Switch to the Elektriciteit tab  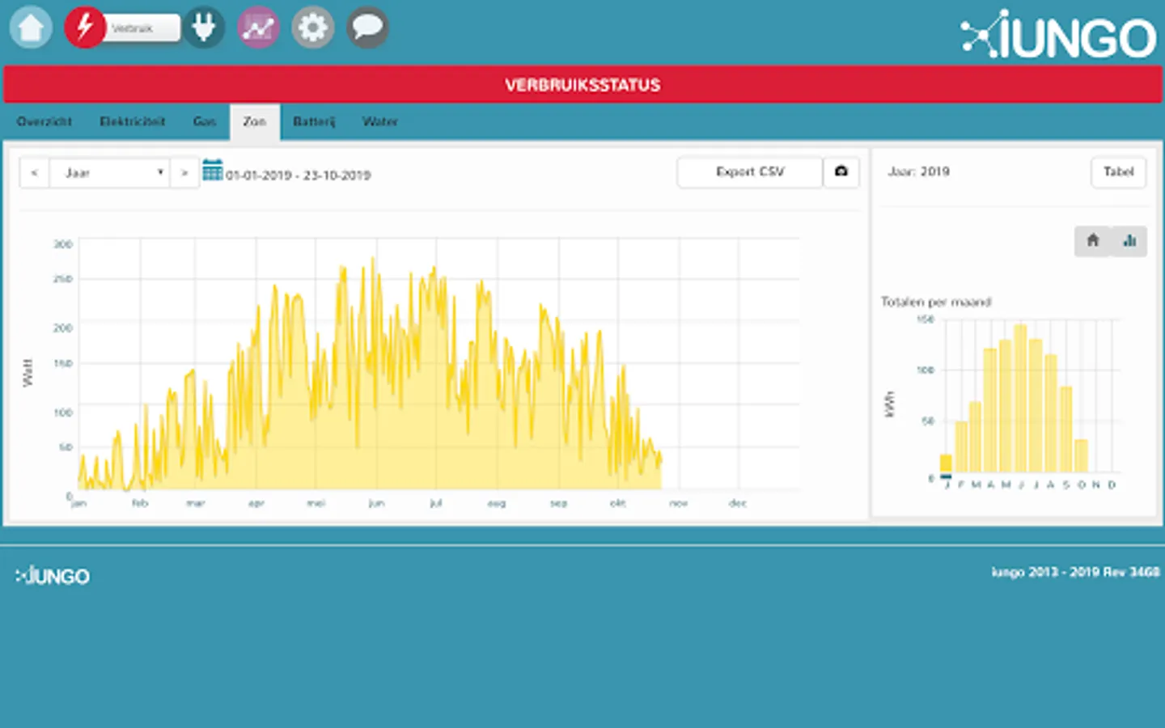133,121
